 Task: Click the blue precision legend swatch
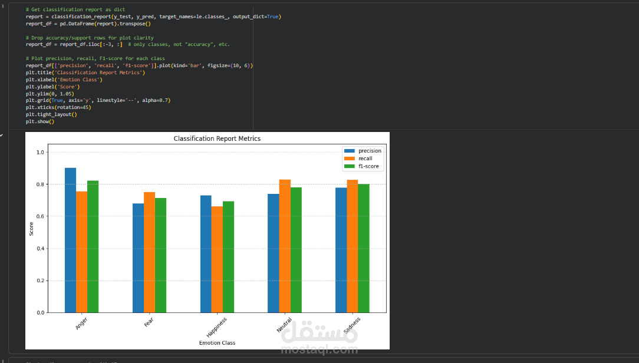pyautogui.click(x=349, y=151)
